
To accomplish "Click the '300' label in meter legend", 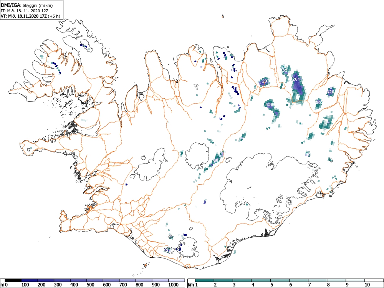I will pos(58,285).
